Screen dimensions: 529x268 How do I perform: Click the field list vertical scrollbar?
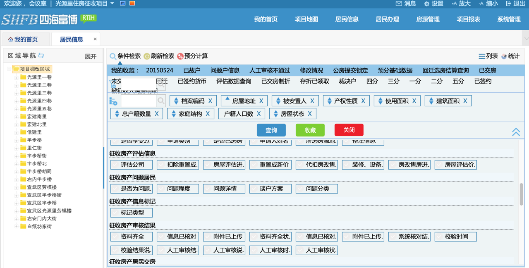[x=522, y=194]
